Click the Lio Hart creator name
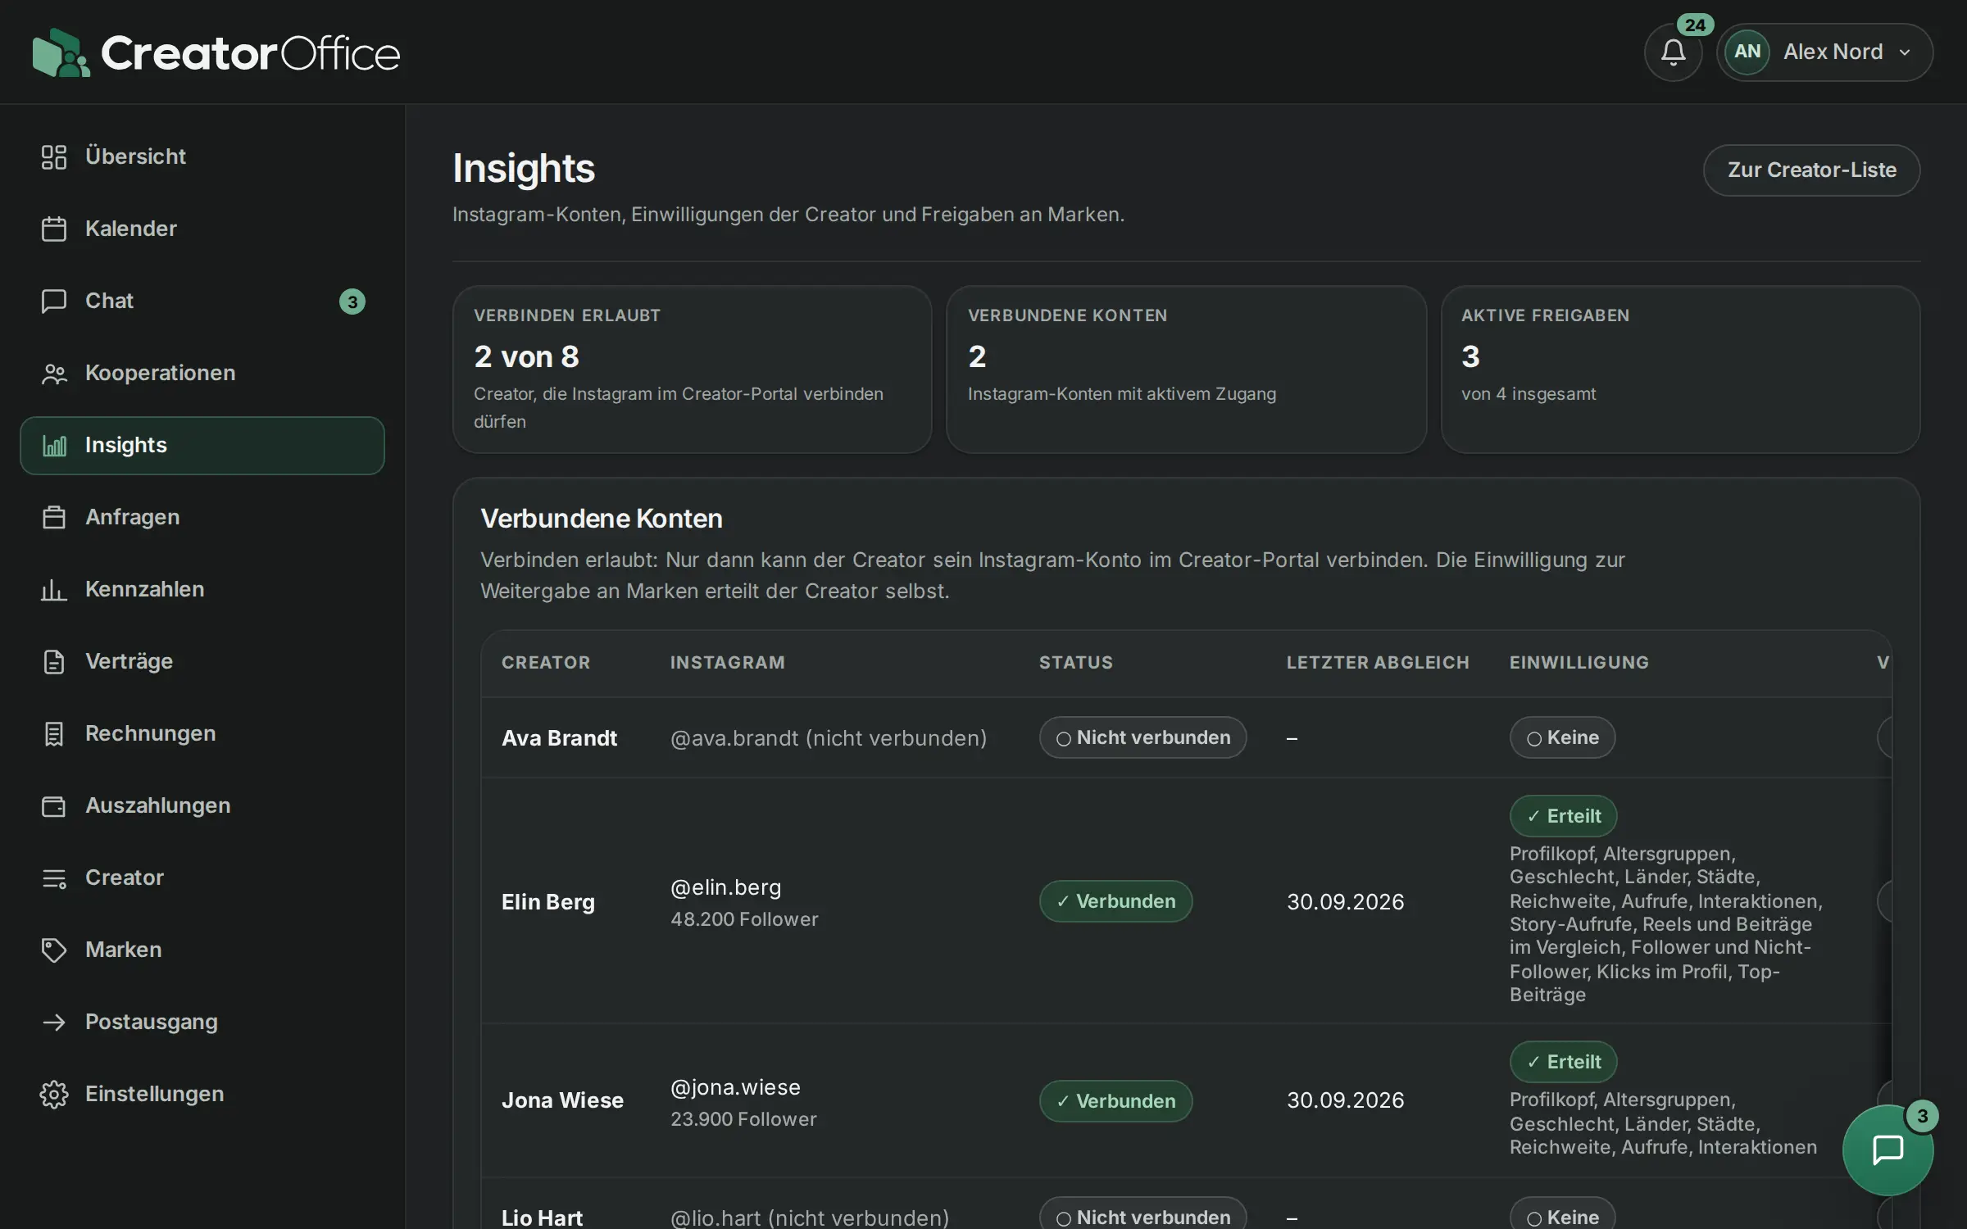The height and width of the screenshot is (1229, 1967). click(542, 1218)
